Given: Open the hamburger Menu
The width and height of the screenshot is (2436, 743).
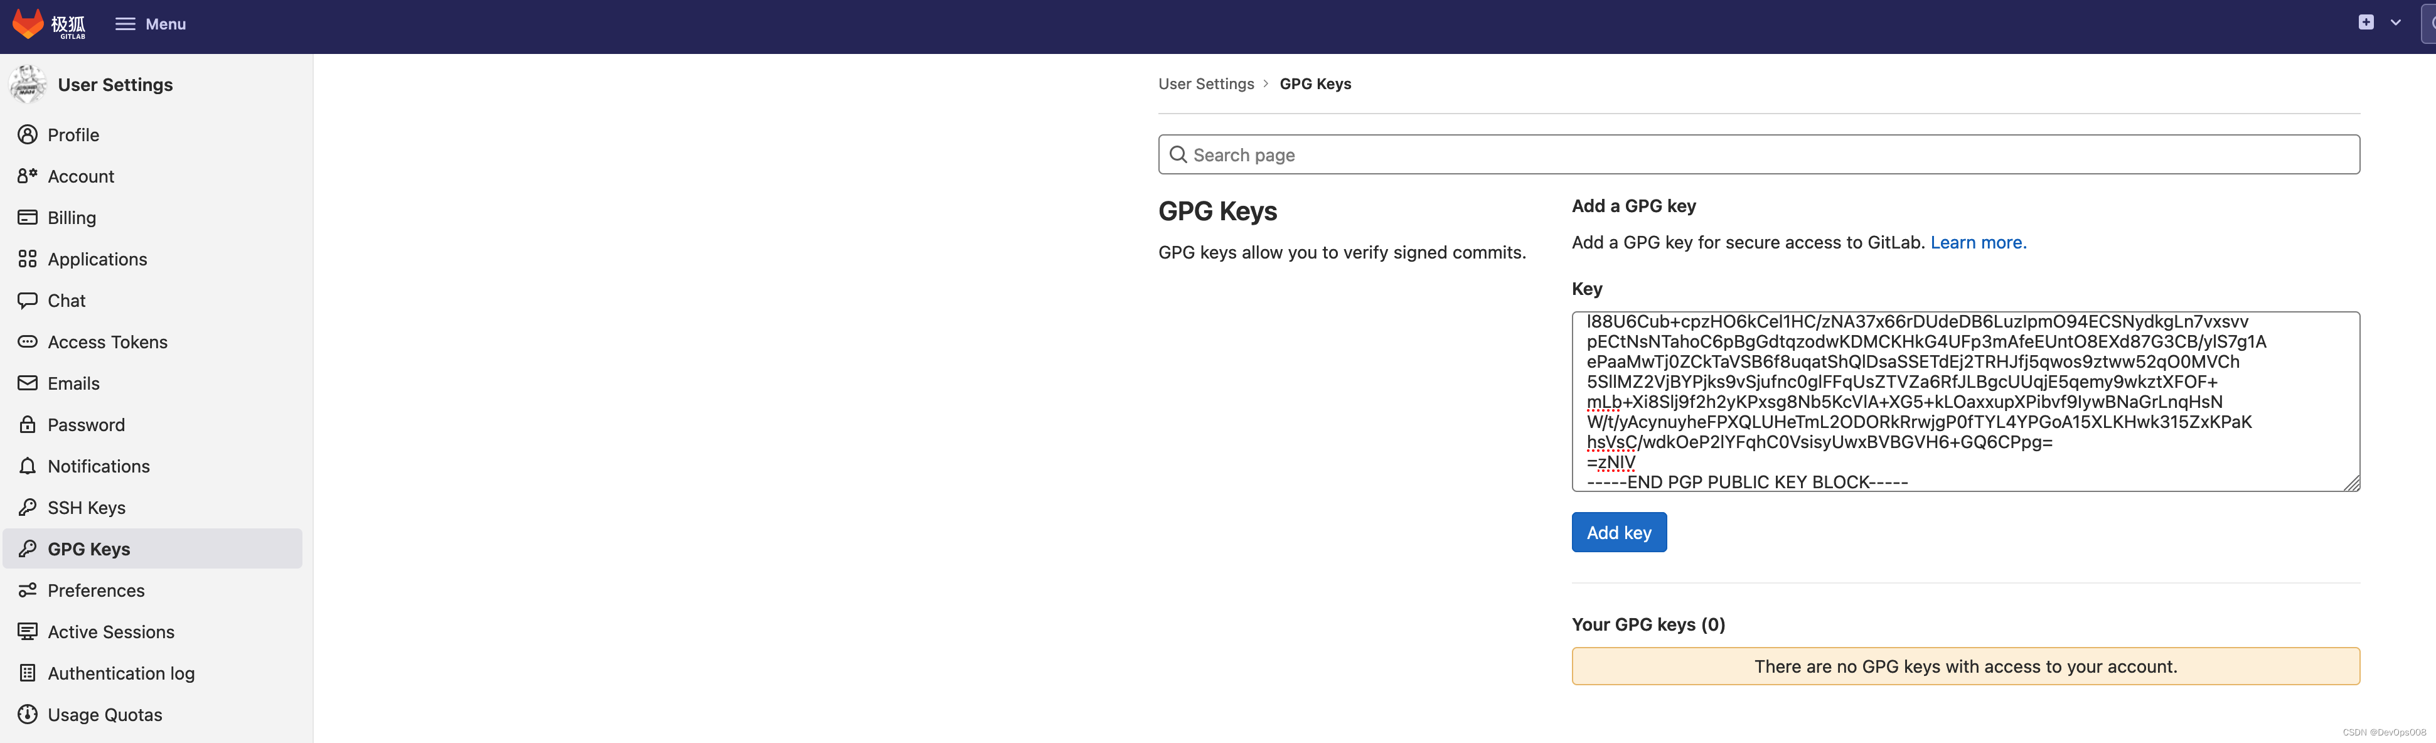Looking at the screenshot, I should point(151,24).
